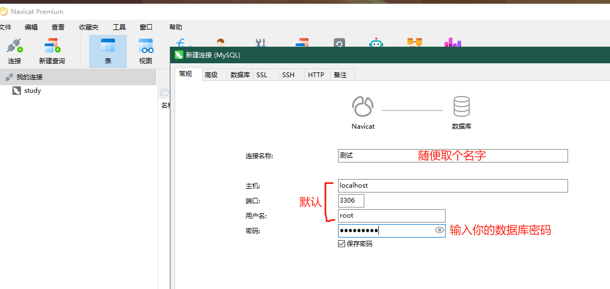
Task: Select the 视图 (View) toolbar button
Action: click(x=146, y=51)
